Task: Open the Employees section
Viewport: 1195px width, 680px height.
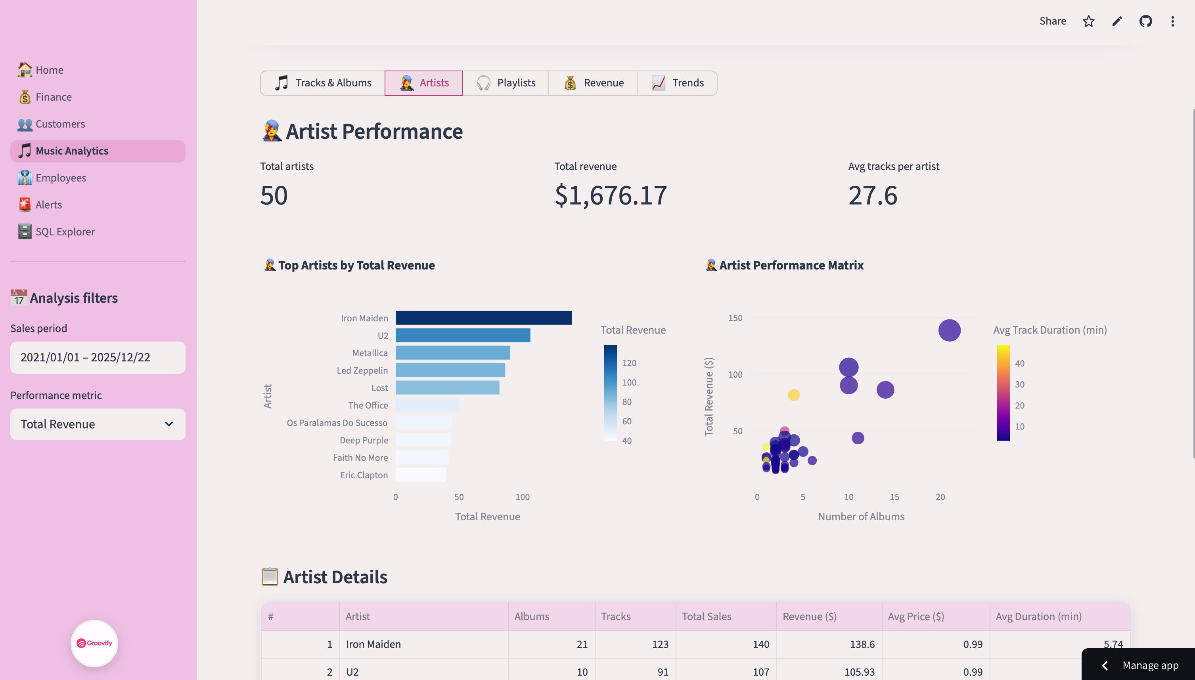Action: tap(61, 178)
